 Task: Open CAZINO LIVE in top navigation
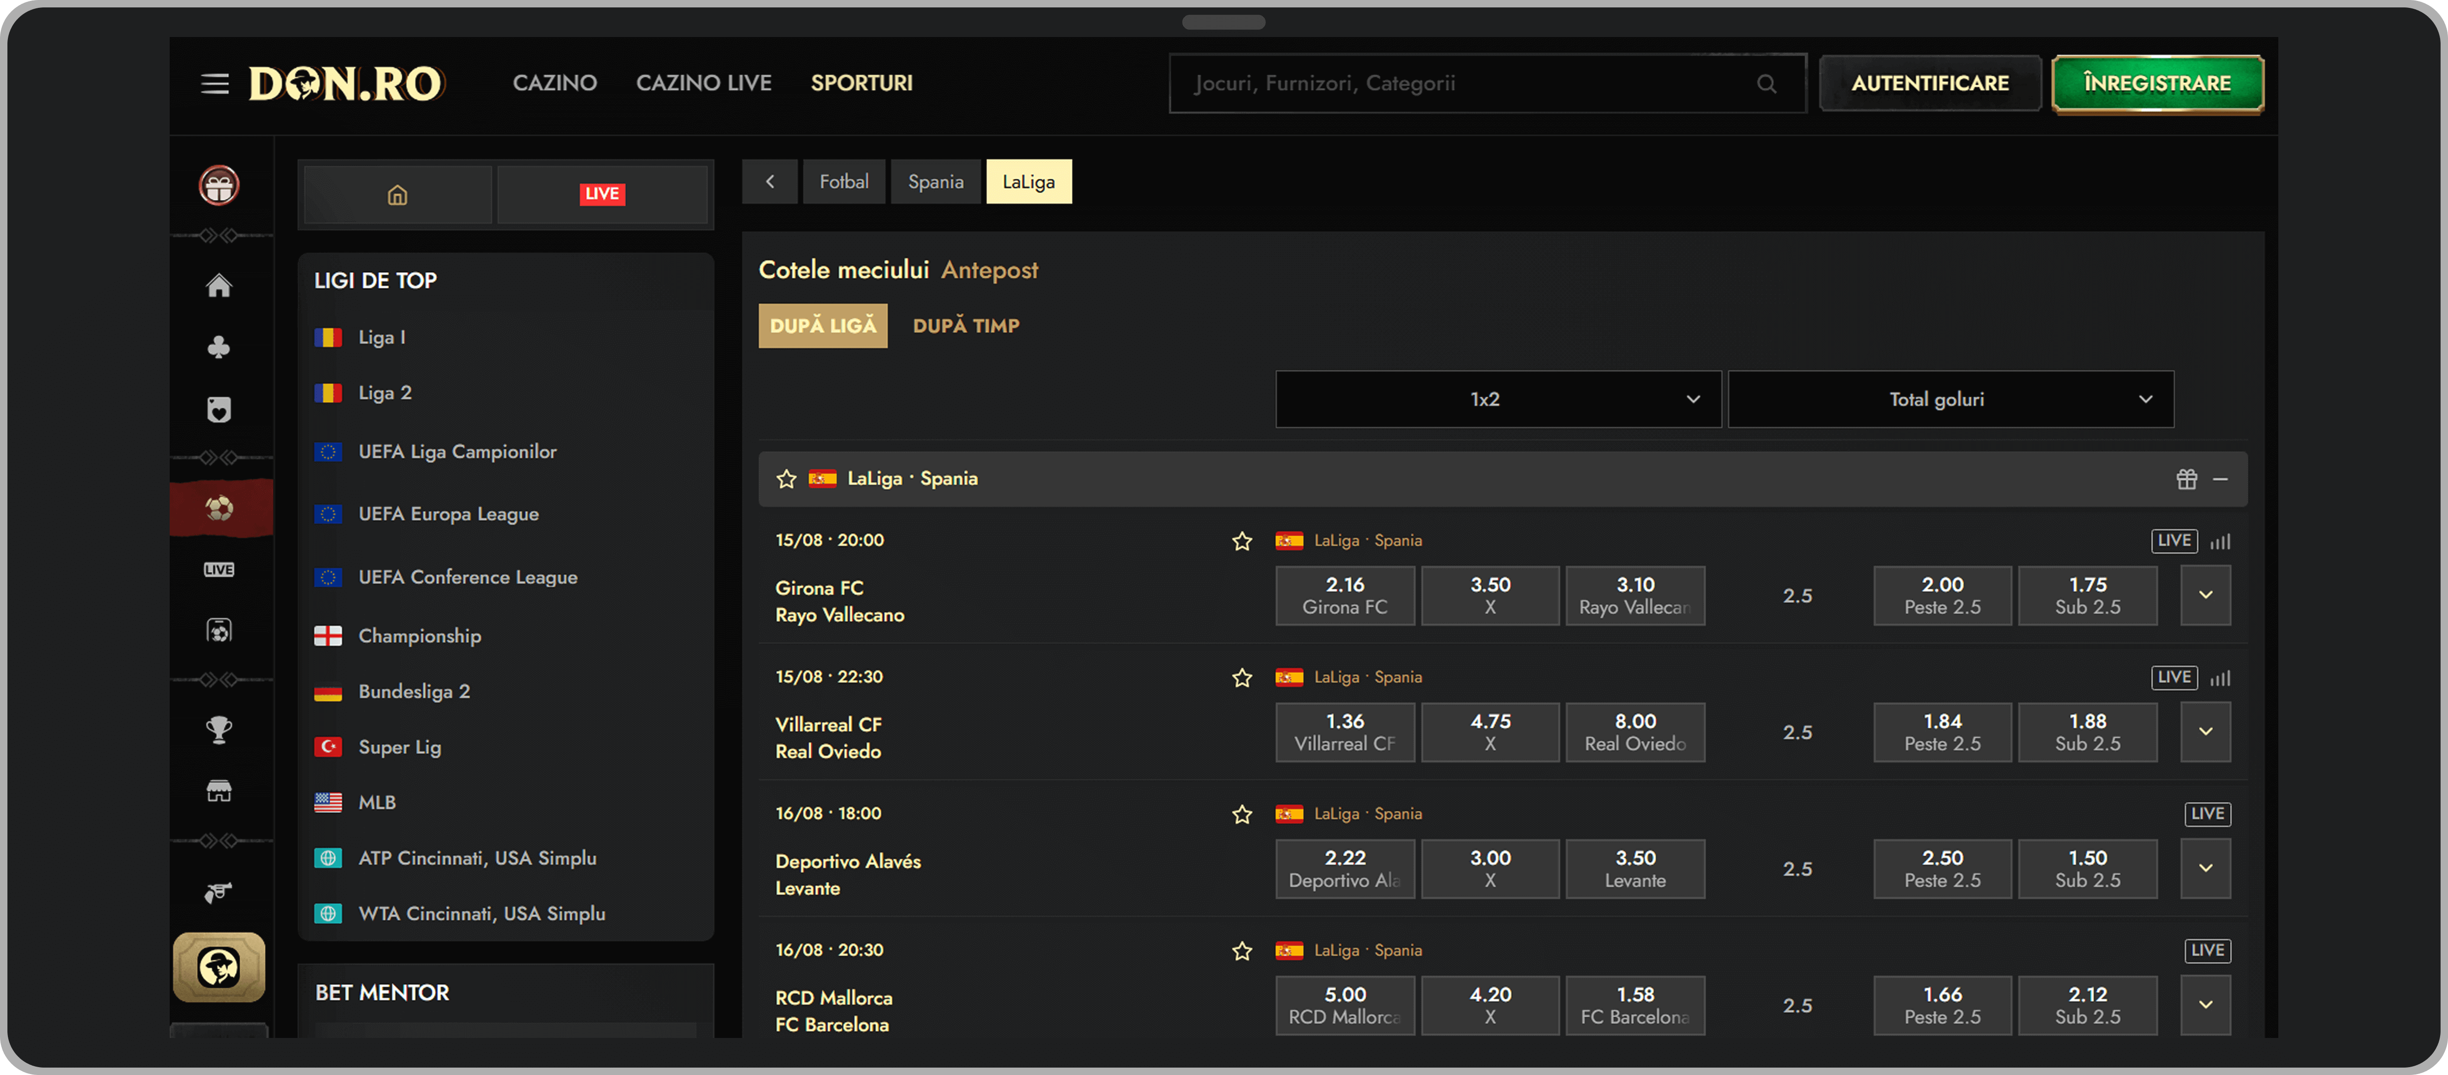(703, 83)
